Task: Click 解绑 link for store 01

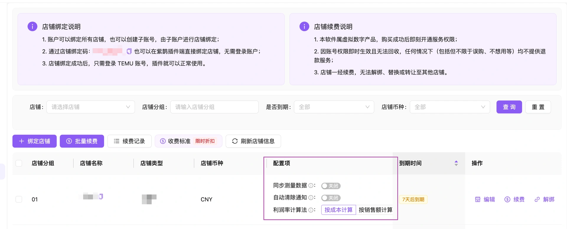Action: (544, 199)
